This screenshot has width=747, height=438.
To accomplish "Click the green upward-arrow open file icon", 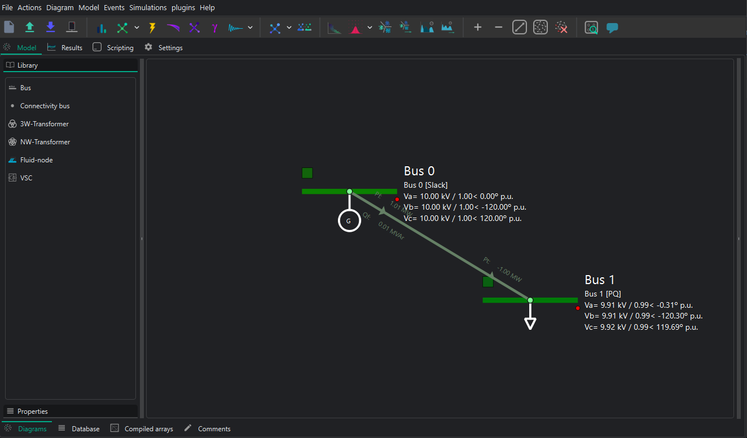I will [30, 27].
